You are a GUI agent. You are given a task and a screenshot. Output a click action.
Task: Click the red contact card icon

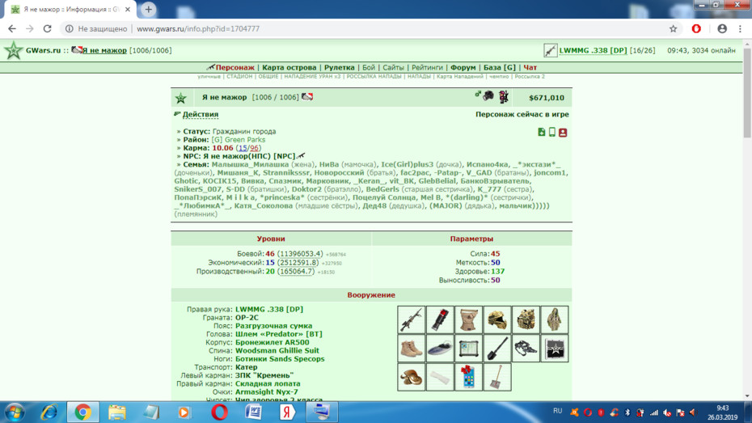[x=563, y=133]
